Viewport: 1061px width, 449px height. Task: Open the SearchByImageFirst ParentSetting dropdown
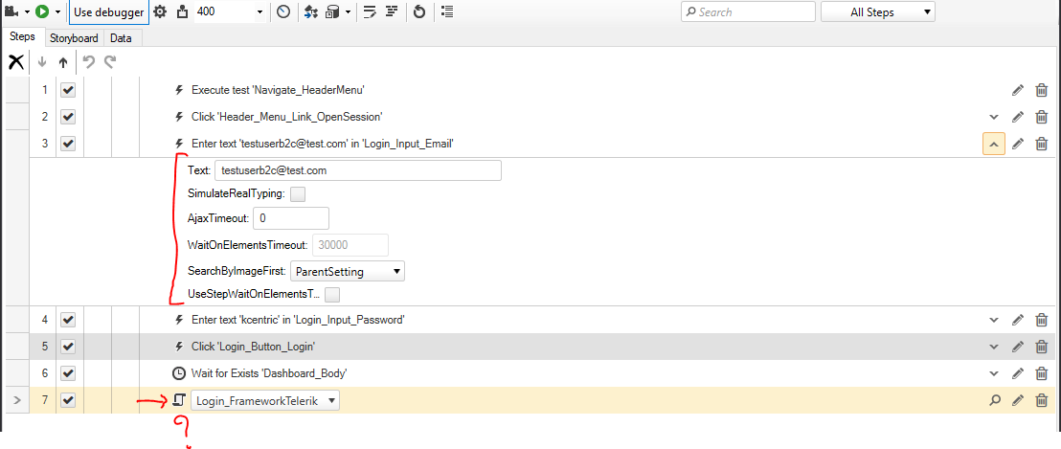[x=347, y=272]
